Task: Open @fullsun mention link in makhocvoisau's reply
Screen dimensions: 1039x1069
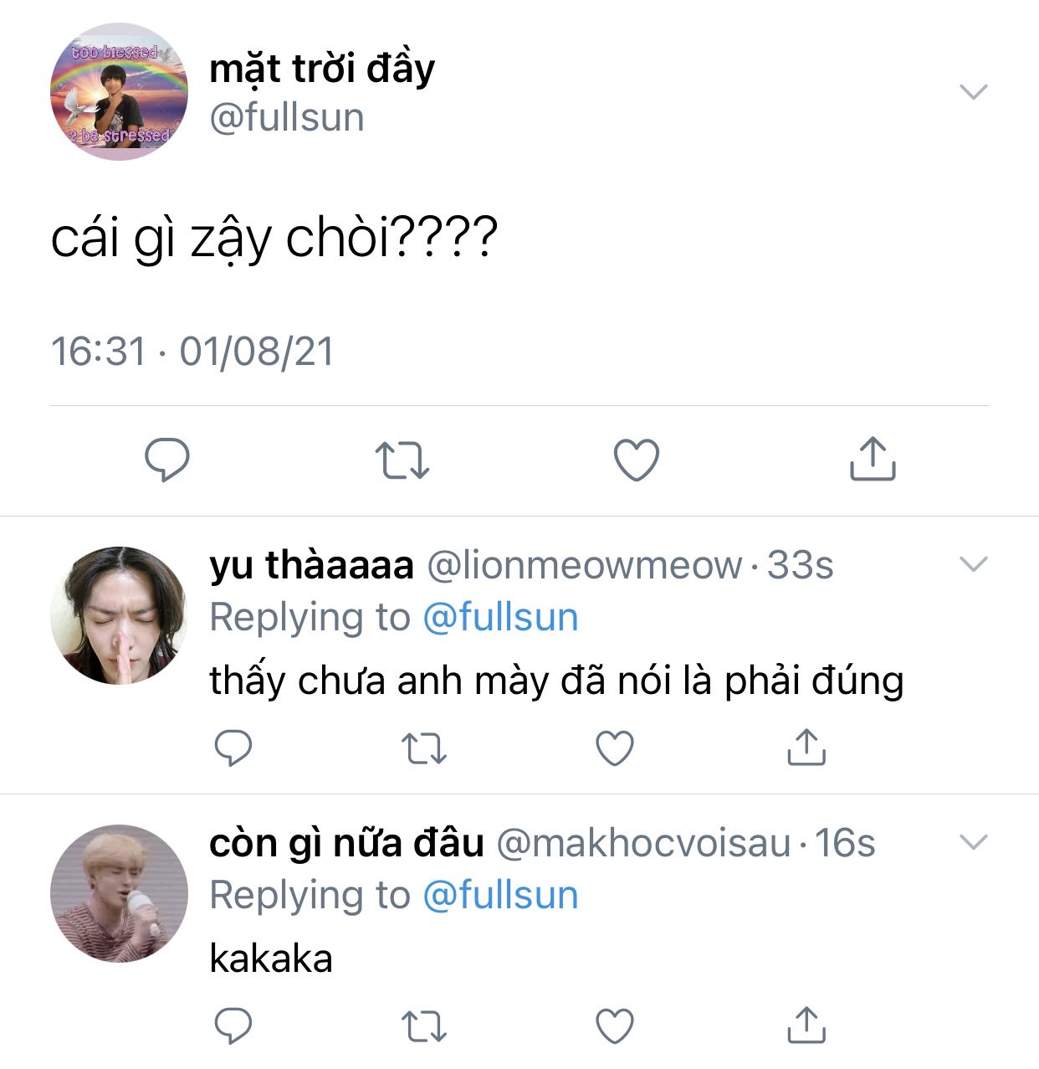Action: pyautogui.click(x=500, y=896)
